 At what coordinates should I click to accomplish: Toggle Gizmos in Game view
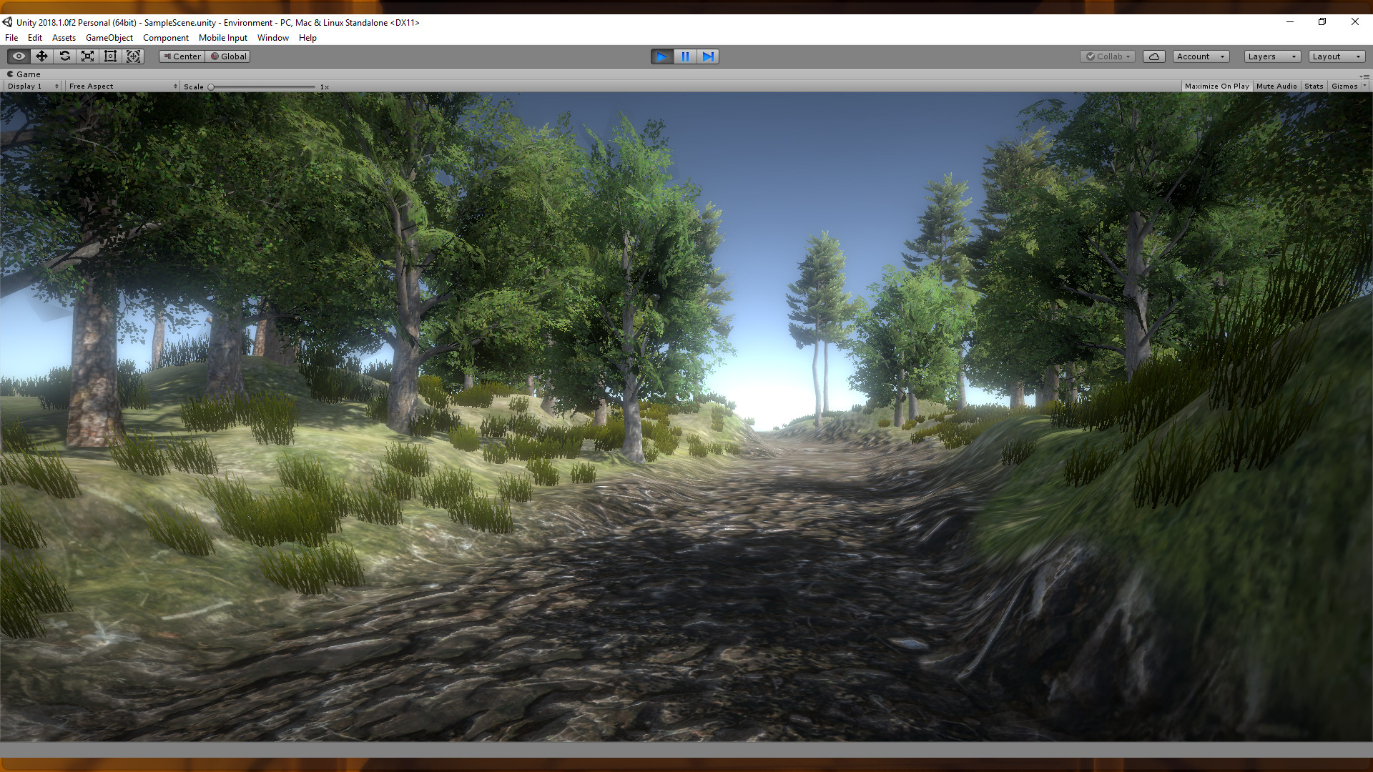[1344, 86]
